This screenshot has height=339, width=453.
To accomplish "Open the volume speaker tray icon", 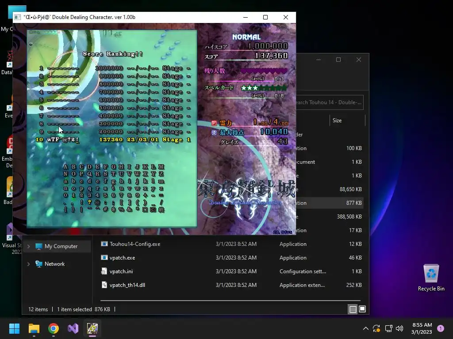I will [399, 328].
